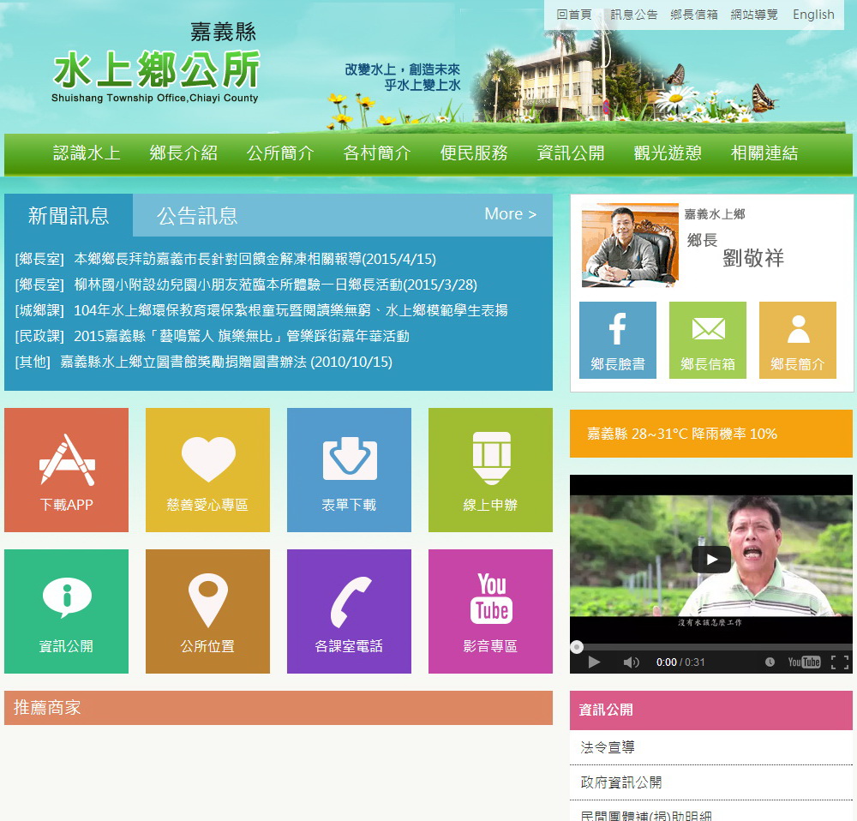Click the 慈善愛心專區 heart tile
Image resolution: width=857 pixels, height=821 pixels.
point(207,470)
